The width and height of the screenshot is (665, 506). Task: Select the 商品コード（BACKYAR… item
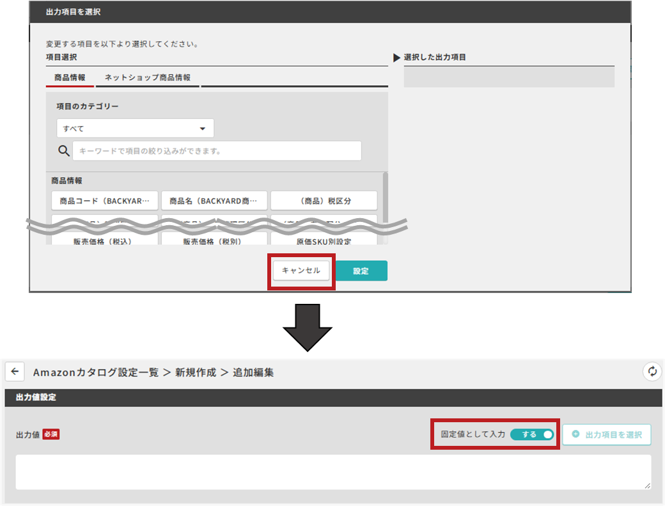pyautogui.click(x=105, y=201)
